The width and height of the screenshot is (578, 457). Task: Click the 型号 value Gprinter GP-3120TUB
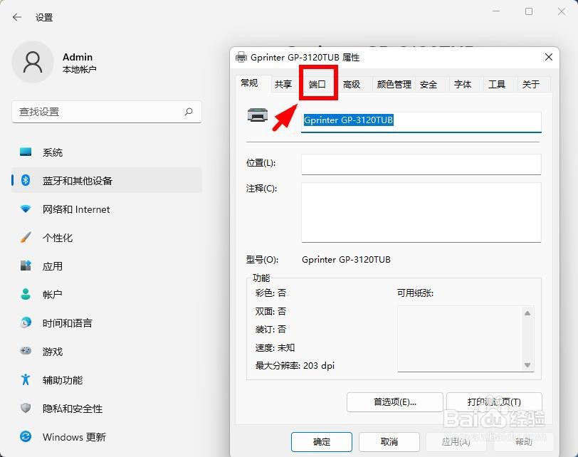[x=346, y=259]
